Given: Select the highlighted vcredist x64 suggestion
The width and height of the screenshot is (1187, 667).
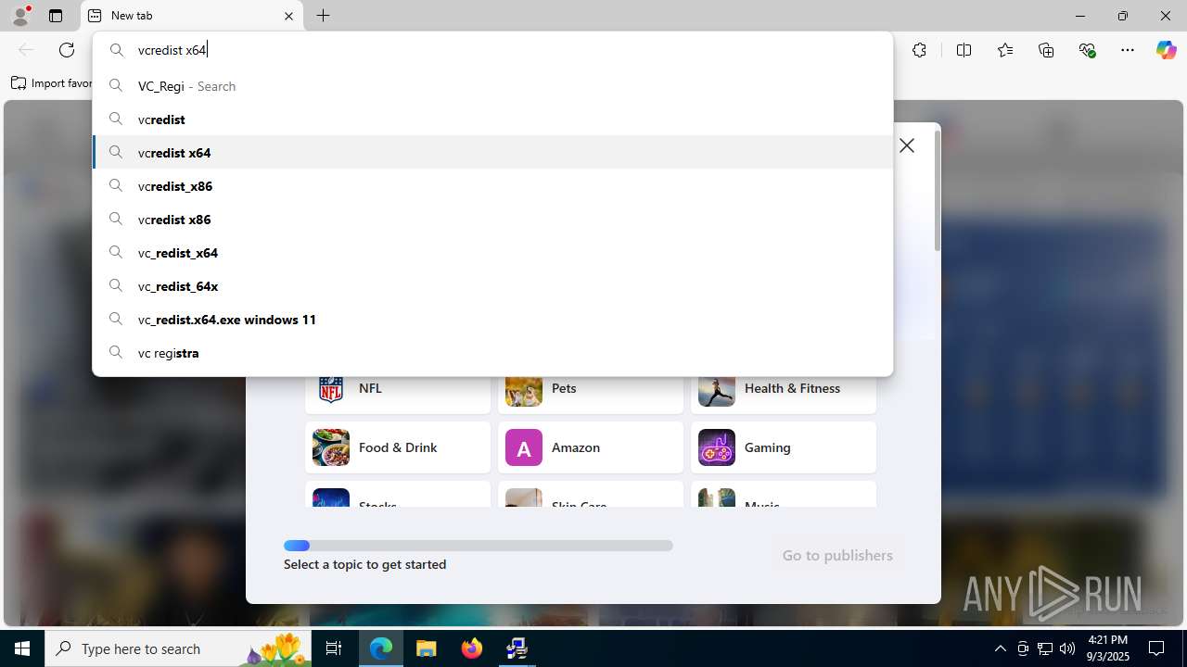Looking at the screenshot, I should click(492, 153).
